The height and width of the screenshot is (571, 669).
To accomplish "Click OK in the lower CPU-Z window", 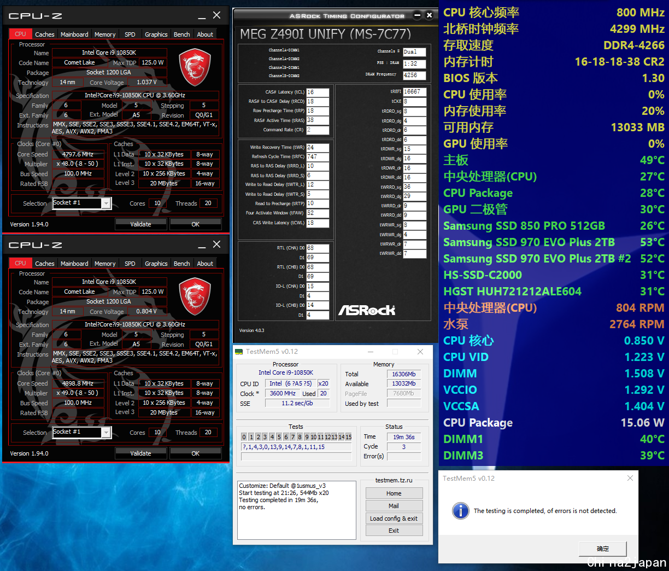I will point(196,453).
